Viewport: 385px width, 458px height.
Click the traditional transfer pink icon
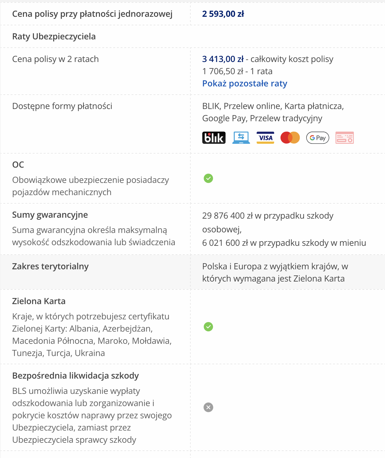tap(344, 138)
